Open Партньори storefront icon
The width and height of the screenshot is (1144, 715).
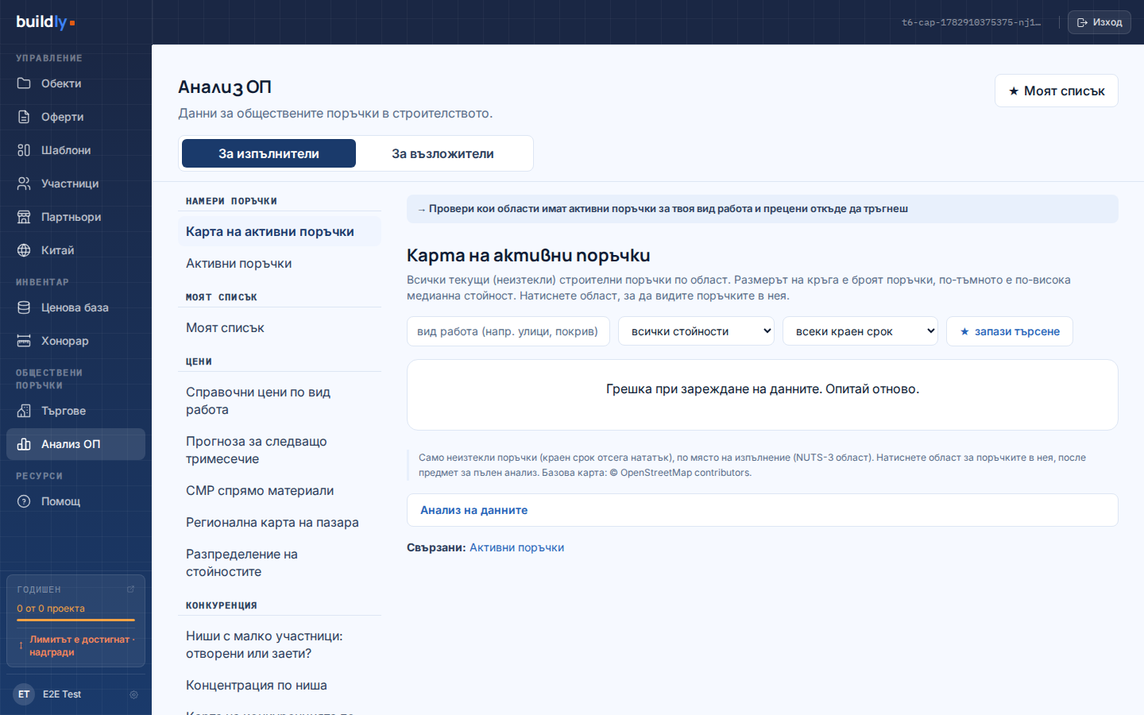pyautogui.click(x=24, y=217)
